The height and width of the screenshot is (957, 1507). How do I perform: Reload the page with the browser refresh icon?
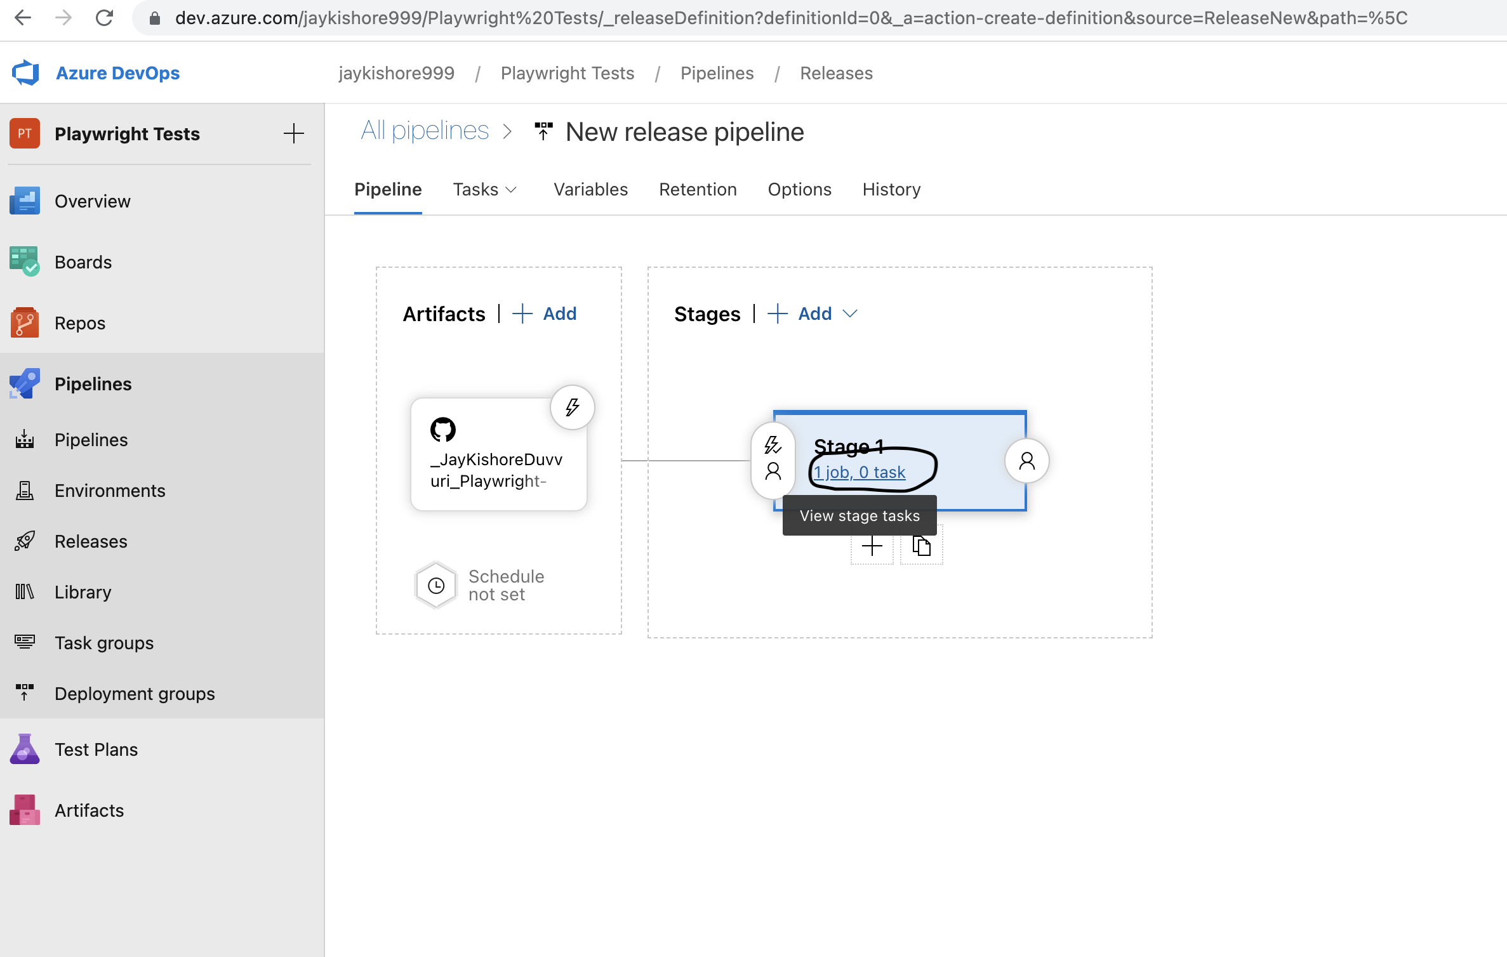104,18
